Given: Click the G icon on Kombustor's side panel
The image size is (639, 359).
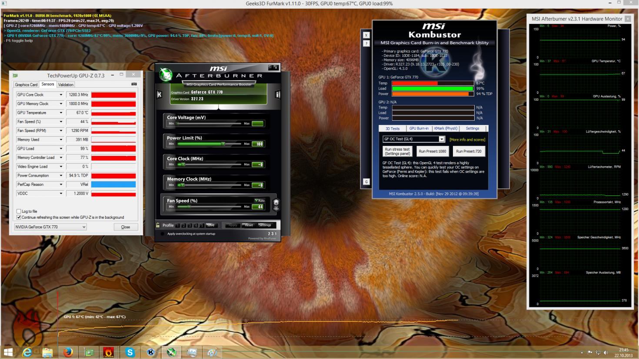Looking at the screenshot, I should [x=366, y=182].
